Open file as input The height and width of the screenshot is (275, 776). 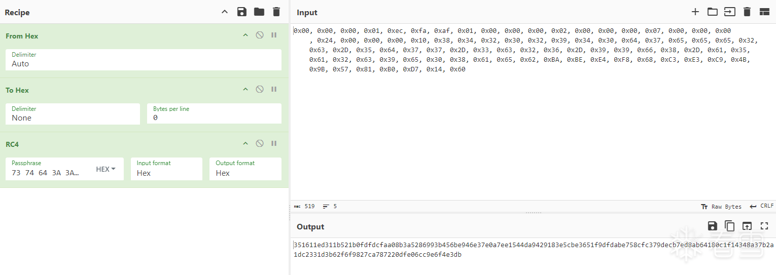[729, 12]
